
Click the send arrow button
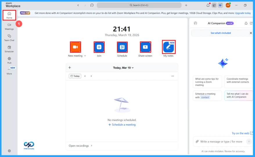click(249, 142)
